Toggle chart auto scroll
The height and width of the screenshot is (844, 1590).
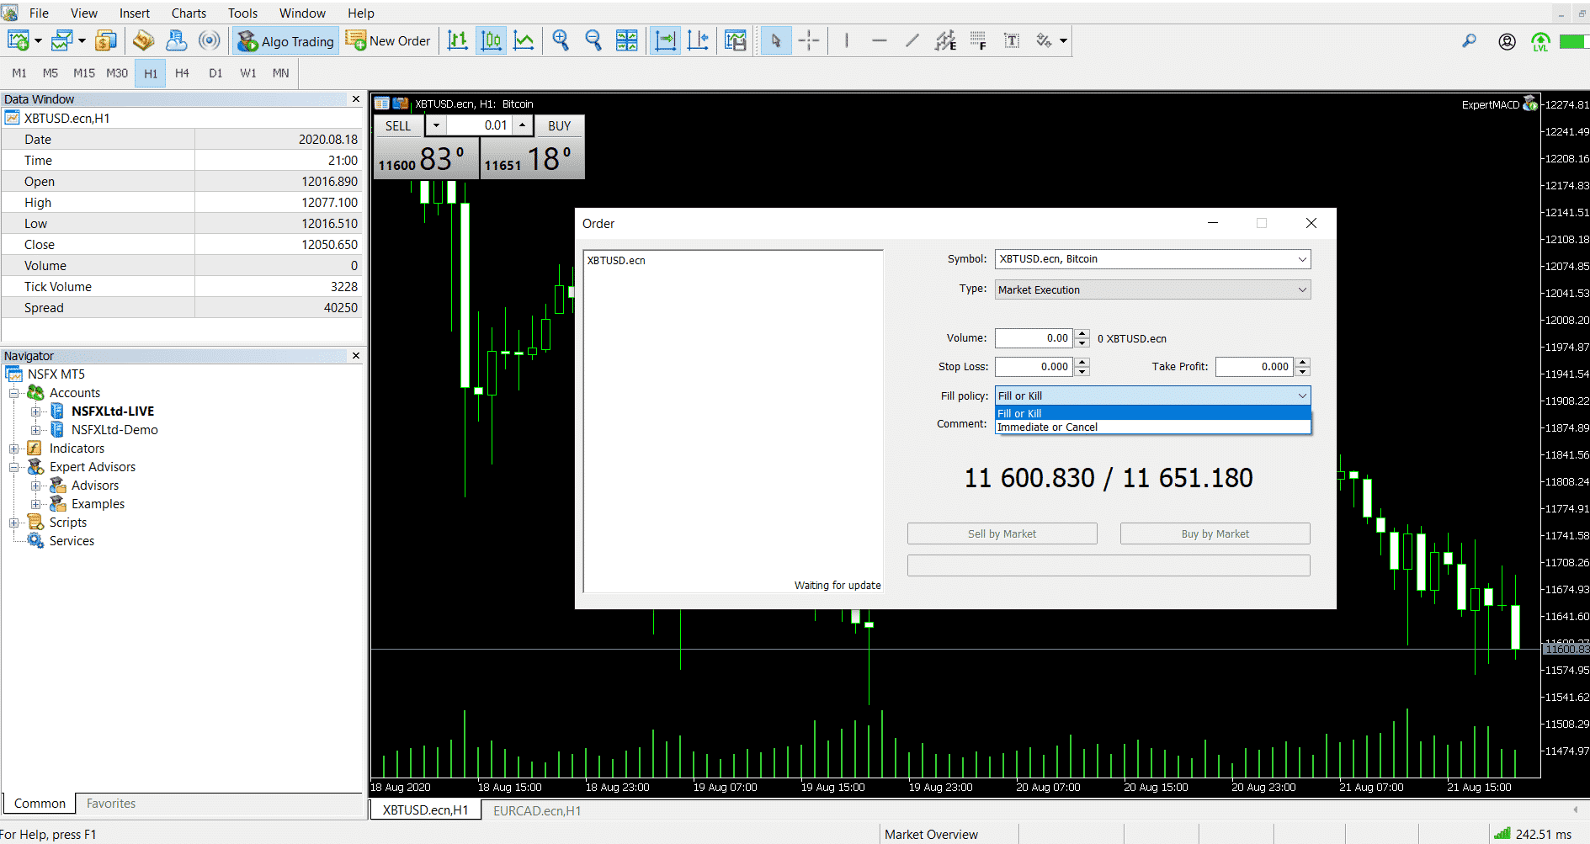665,40
